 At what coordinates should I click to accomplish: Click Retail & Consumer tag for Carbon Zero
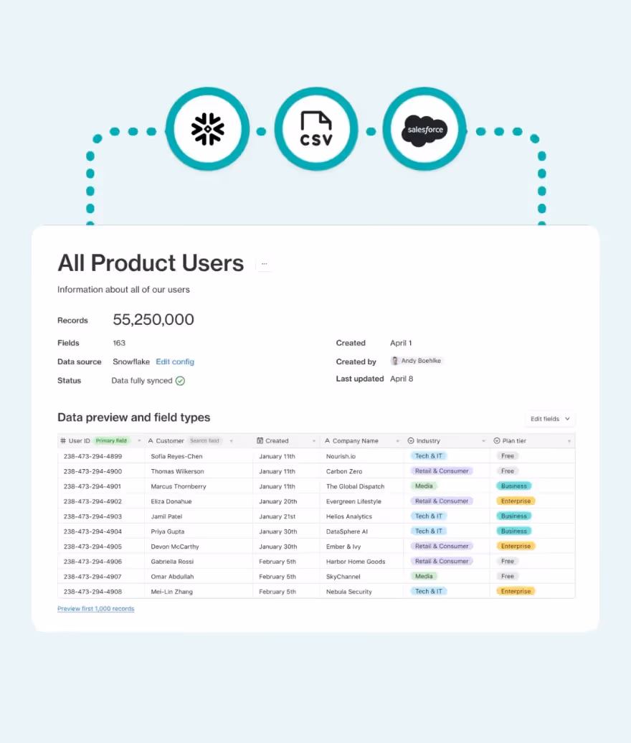tap(442, 471)
